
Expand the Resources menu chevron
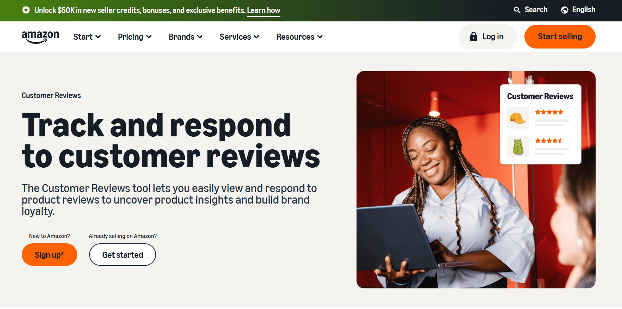[x=320, y=37]
